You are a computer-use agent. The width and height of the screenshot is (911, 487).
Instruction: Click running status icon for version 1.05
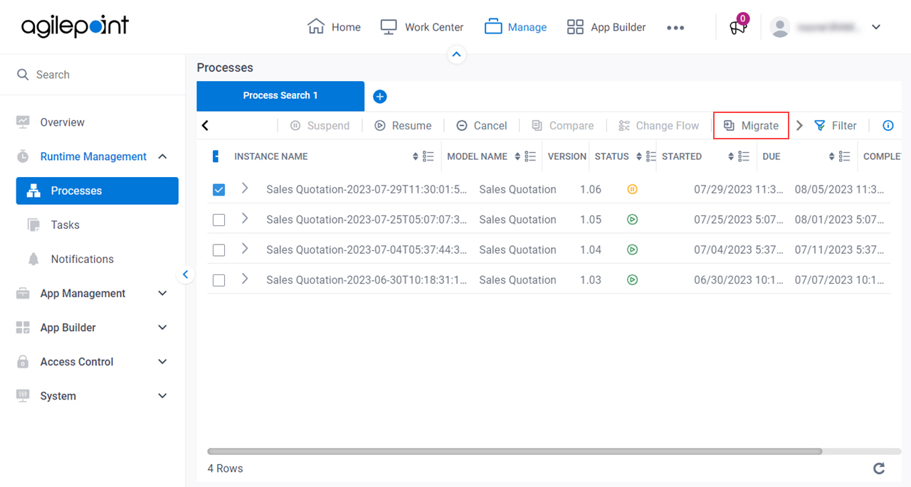tap(632, 220)
